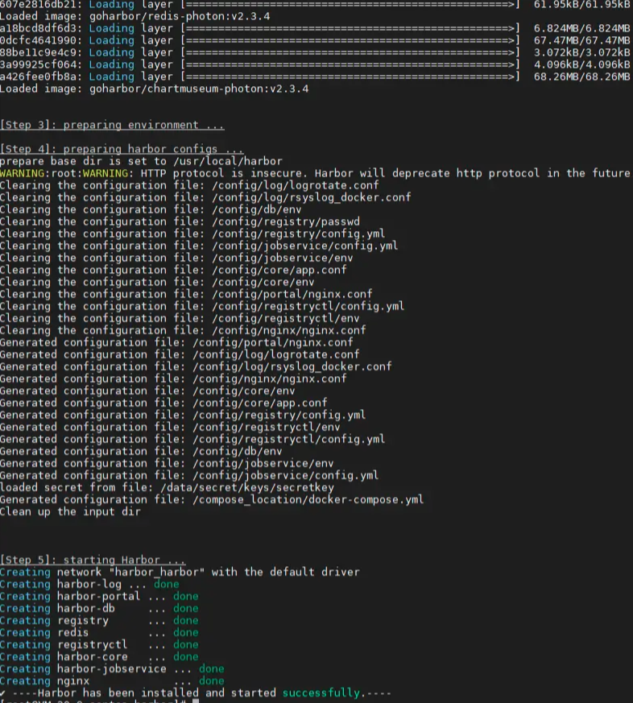Click the Generated /config/registryctl/env line

[x=170, y=428]
